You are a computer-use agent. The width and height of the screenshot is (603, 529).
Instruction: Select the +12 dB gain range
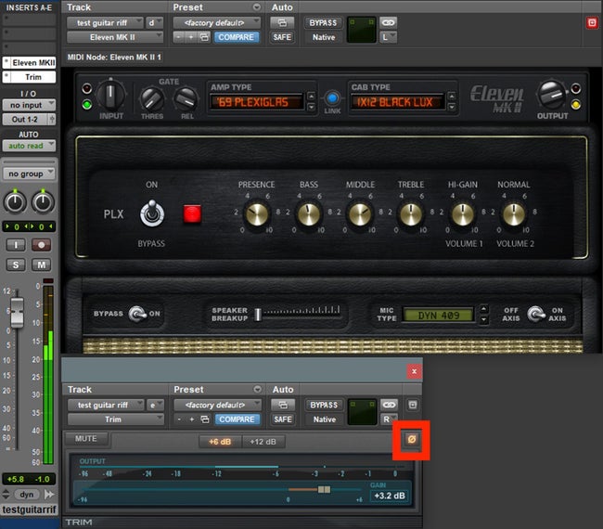[263, 442]
